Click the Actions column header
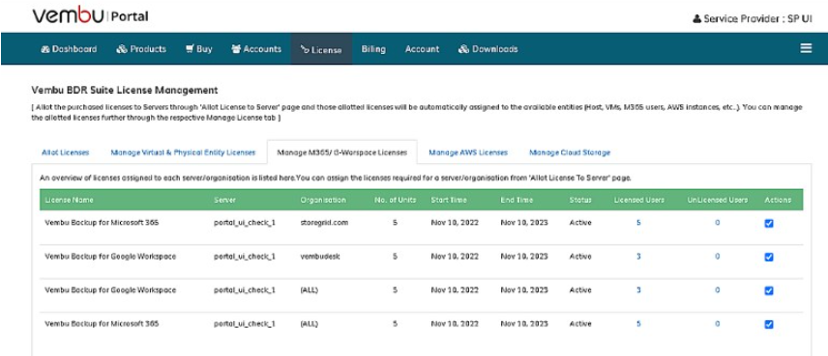Viewport: 828px width, 356px height. pos(778,200)
